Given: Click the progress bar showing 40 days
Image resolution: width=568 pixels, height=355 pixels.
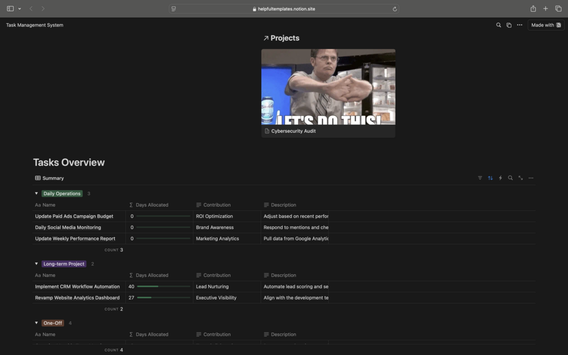Looking at the screenshot, I should coord(164,287).
